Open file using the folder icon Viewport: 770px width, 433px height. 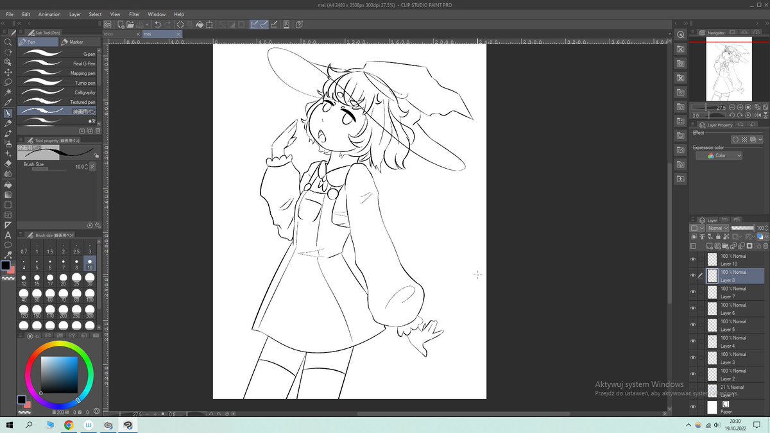pos(130,24)
